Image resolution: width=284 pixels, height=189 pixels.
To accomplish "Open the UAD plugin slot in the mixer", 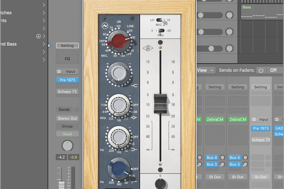I will click(x=279, y=128).
